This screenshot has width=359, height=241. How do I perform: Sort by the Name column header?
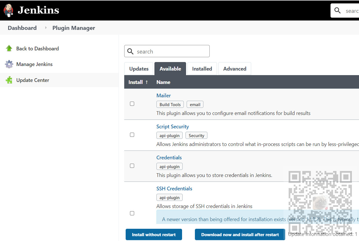(163, 82)
